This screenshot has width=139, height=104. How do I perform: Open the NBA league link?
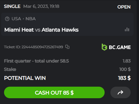click(31, 19)
